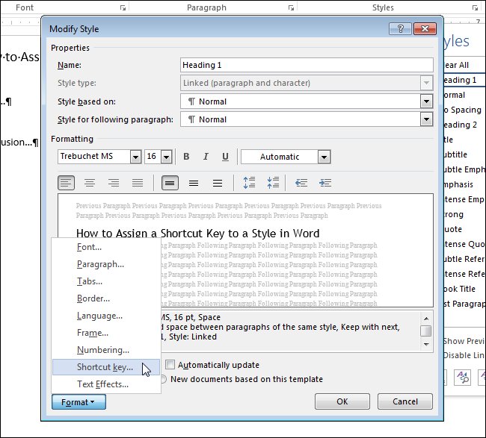486x438 pixels.
Task: Toggle the Bold formatting button
Action: point(186,157)
